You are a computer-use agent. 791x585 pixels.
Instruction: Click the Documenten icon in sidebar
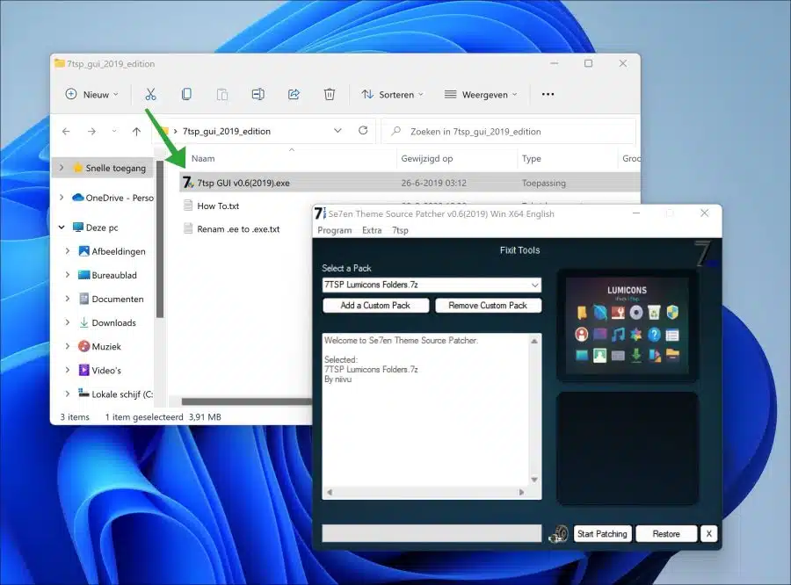pyautogui.click(x=83, y=299)
